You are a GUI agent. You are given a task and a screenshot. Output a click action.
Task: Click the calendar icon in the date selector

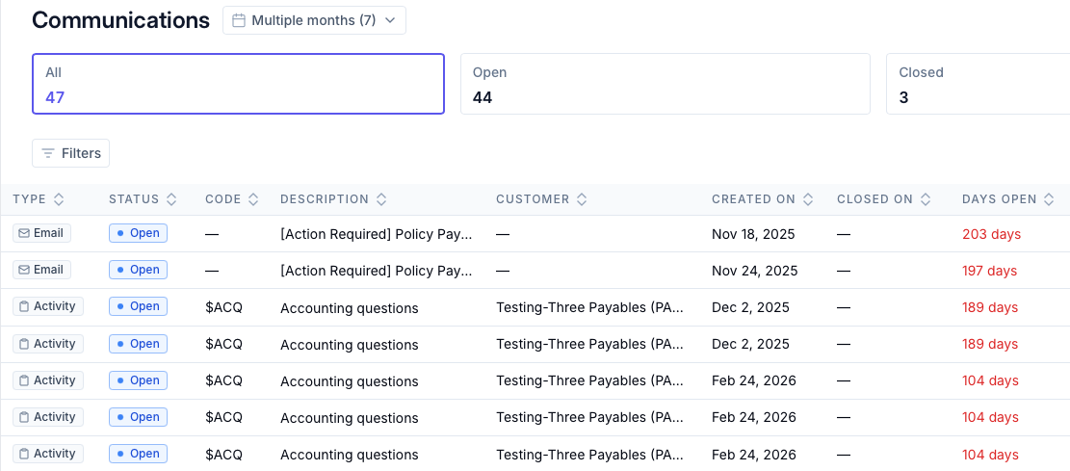point(238,20)
